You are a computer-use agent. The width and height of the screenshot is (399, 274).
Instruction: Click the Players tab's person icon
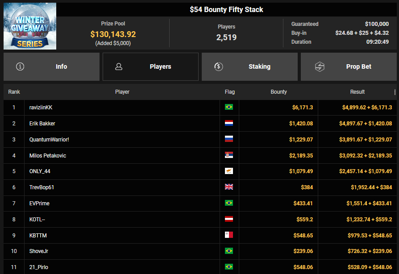pyautogui.click(x=119, y=66)
